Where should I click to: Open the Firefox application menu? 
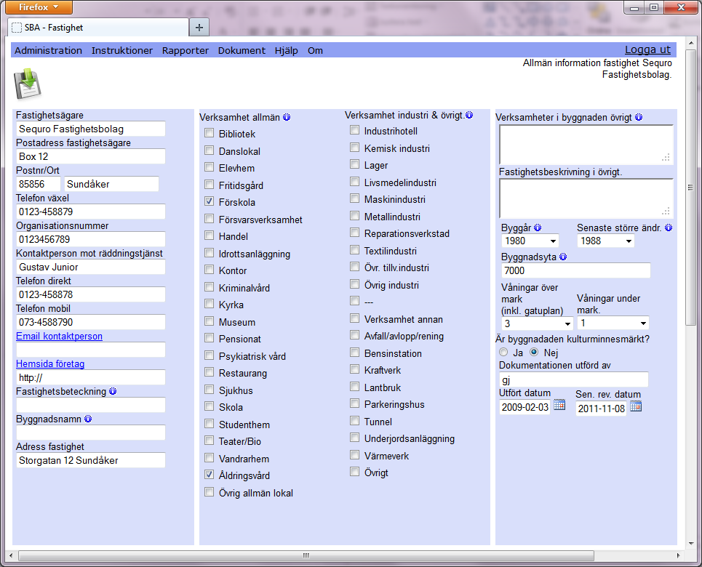[39, 7]
